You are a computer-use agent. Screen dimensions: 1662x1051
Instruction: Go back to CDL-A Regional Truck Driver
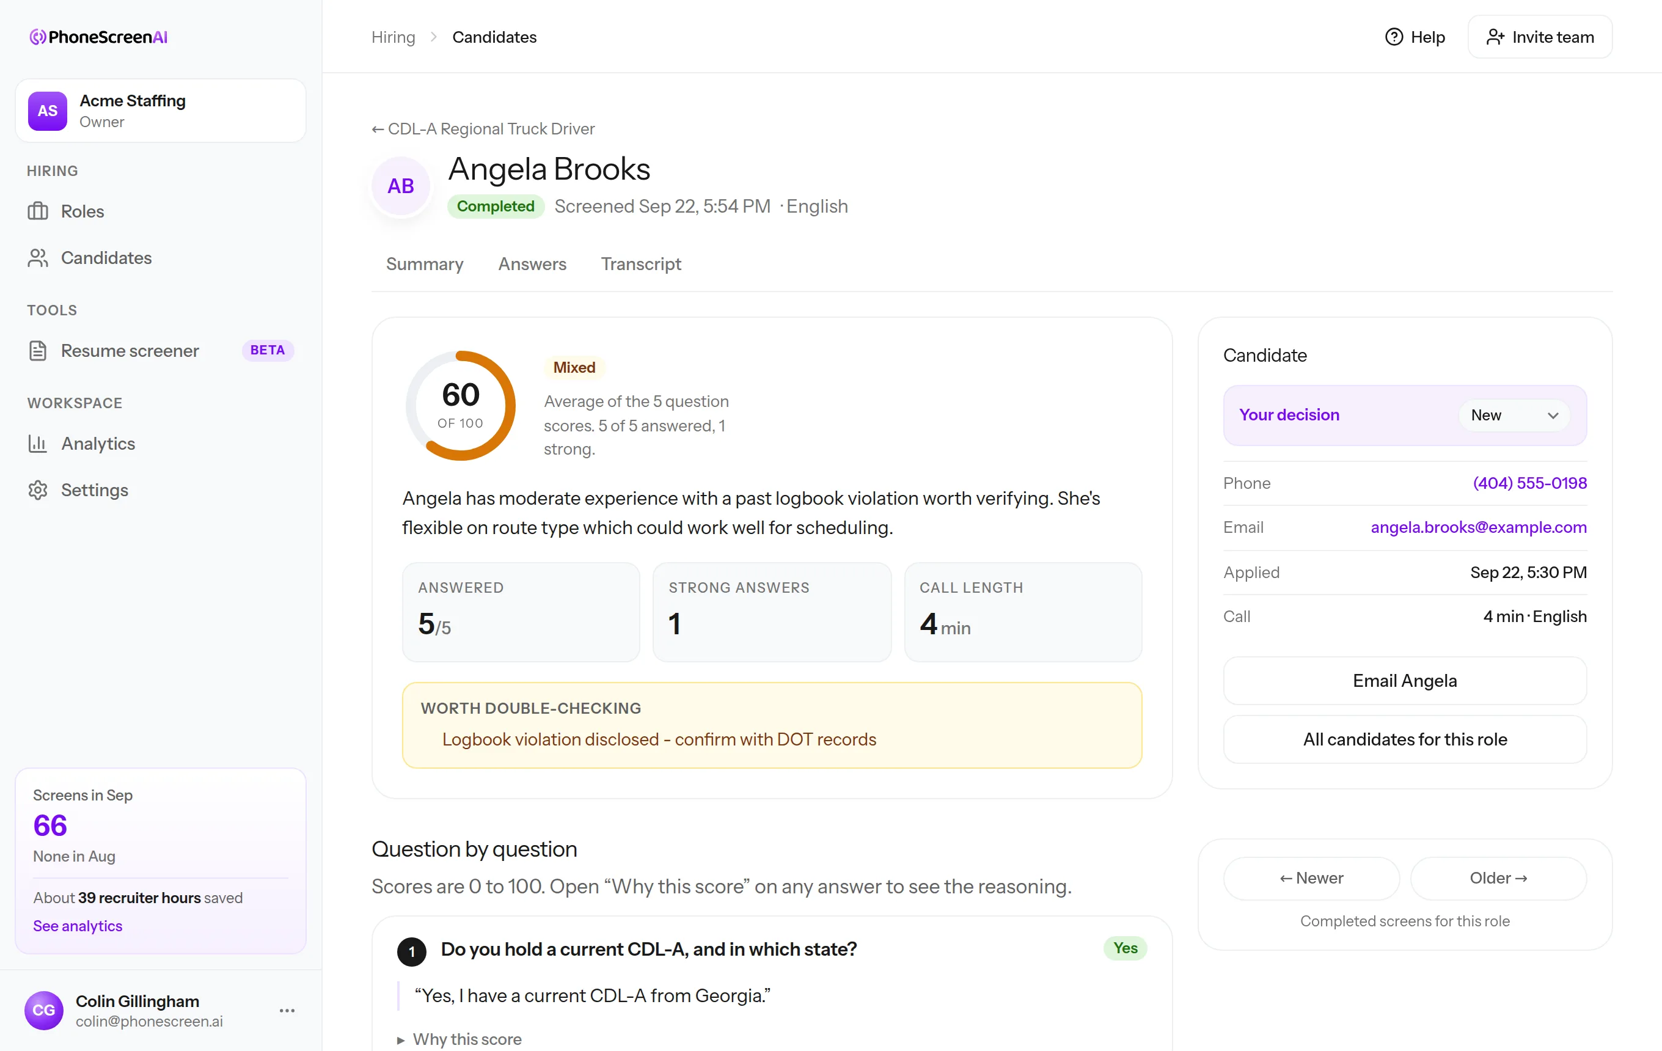[483, 128]
